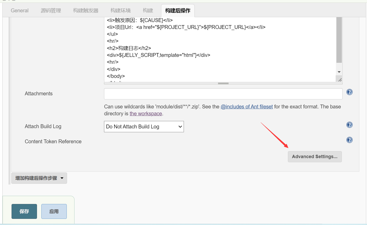Image resolution: width=367 pixels, height=225 pixels.
Task: Click the textarea bottom drag bar handle
Action: coord(223,83)
